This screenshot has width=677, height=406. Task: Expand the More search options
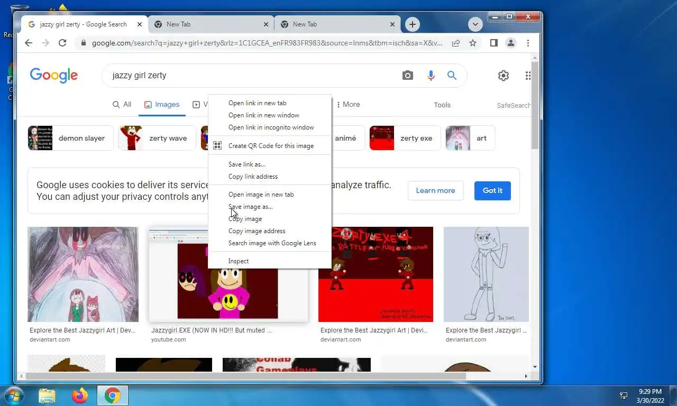point(348,104)
